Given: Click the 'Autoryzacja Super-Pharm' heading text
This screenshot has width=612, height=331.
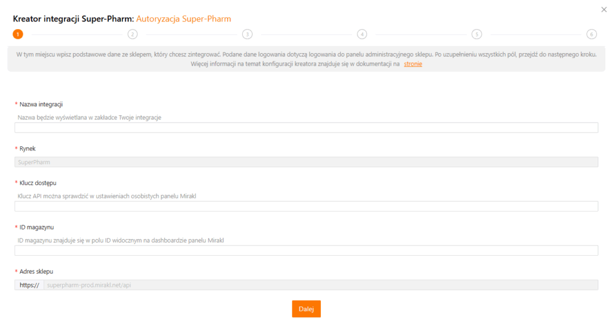Looking at the screenshot, I should tap(188, 19).
